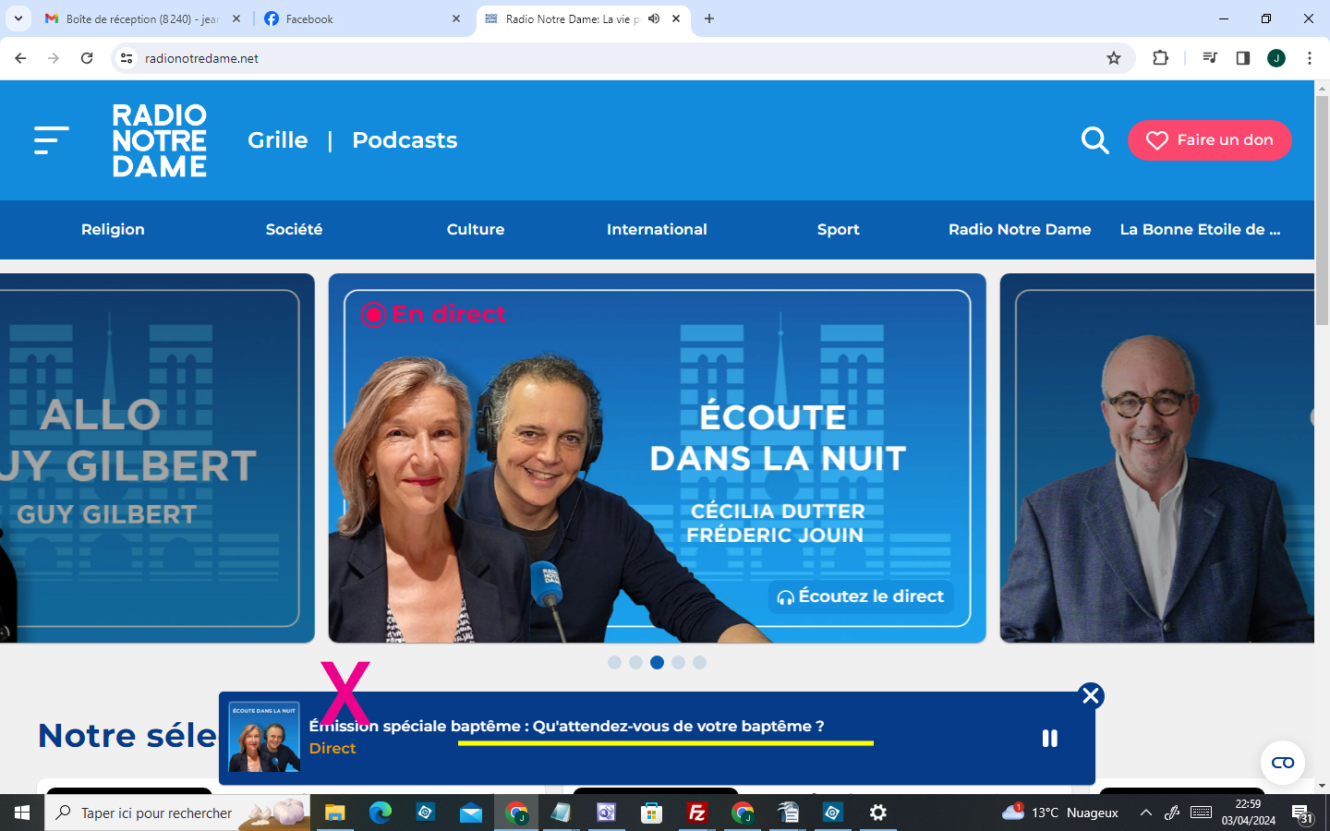
Task: Select the Sport menu item
Action: click(x=839, y=229)
